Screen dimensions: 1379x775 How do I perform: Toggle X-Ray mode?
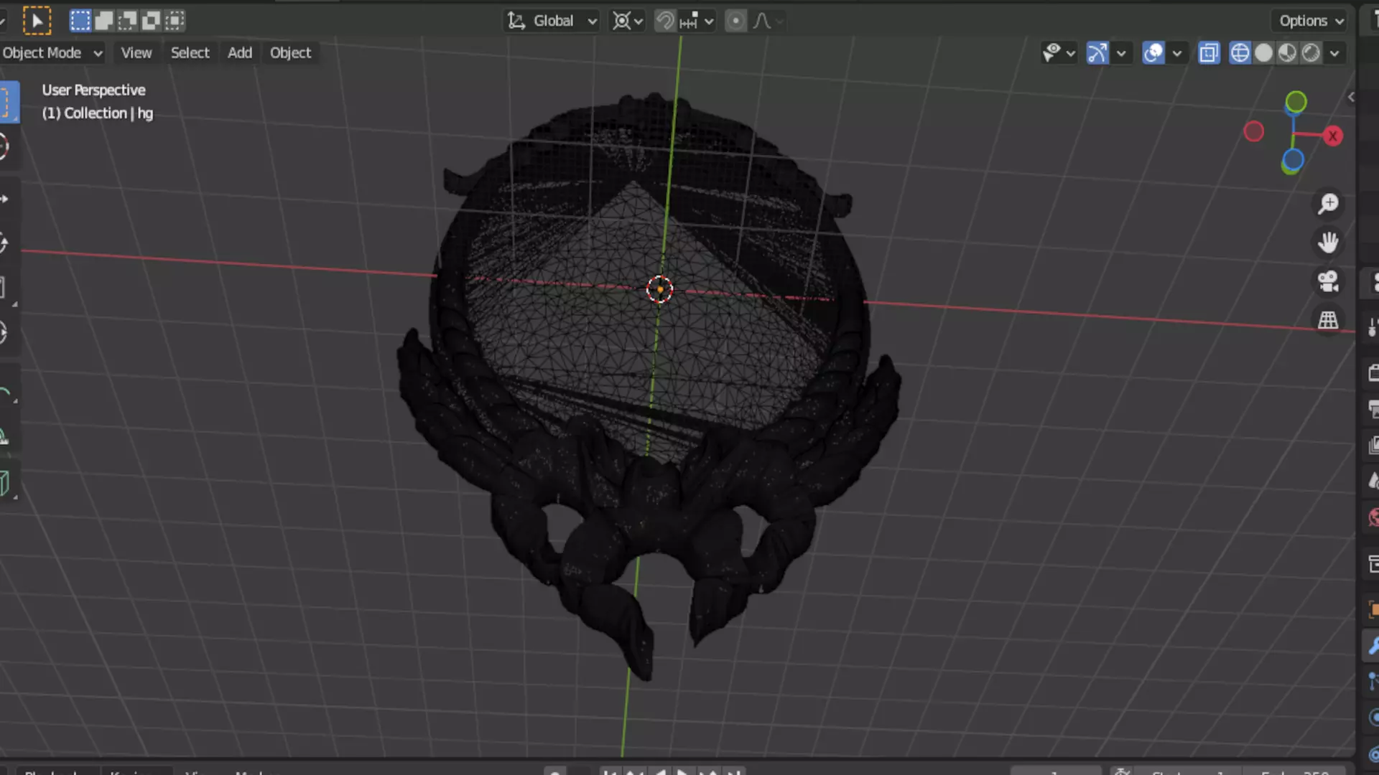pos(1209,52)
